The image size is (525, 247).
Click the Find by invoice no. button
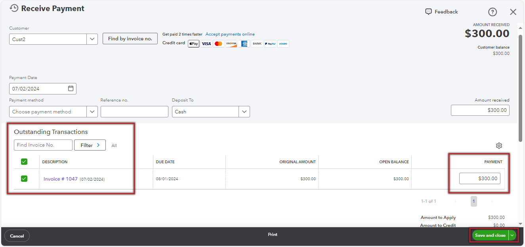pyautogui.click(x=130, y=39)
